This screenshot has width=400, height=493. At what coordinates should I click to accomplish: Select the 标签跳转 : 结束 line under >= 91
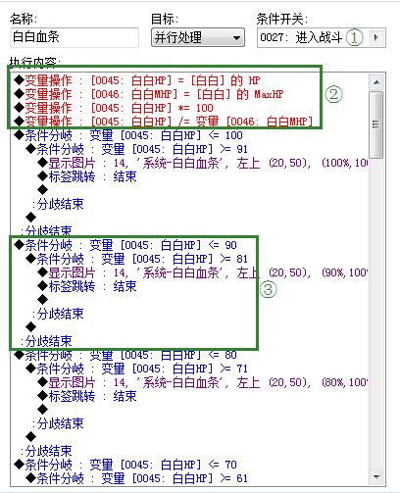click(87, 176)
